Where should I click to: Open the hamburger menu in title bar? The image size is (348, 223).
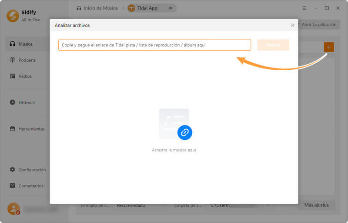coord(304,8)
